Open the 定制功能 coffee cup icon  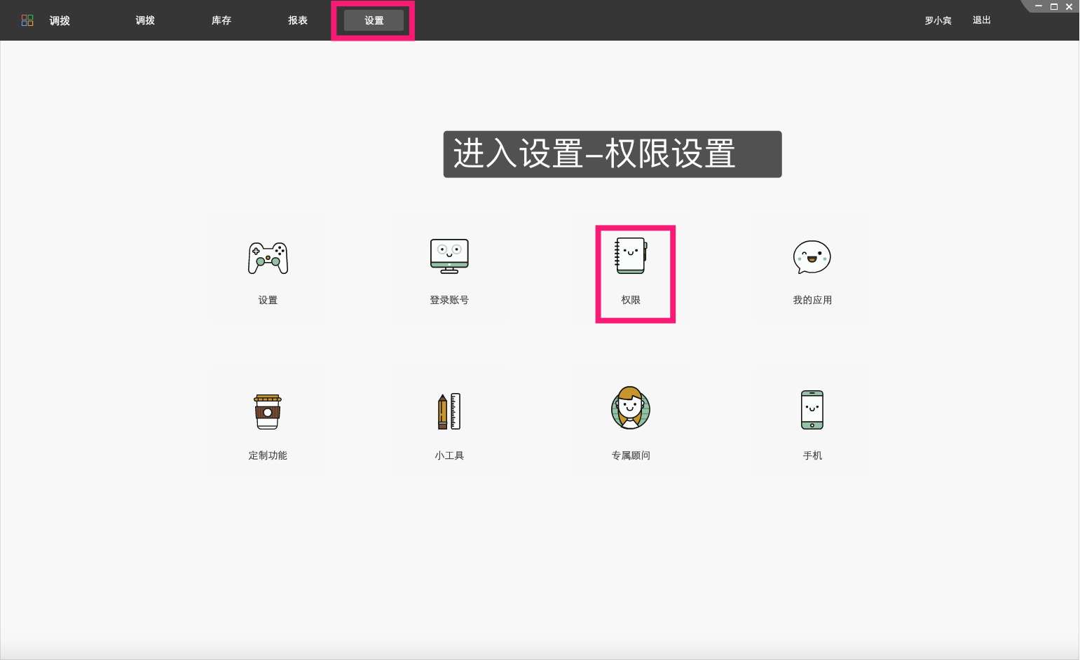(x=268, y=412)
